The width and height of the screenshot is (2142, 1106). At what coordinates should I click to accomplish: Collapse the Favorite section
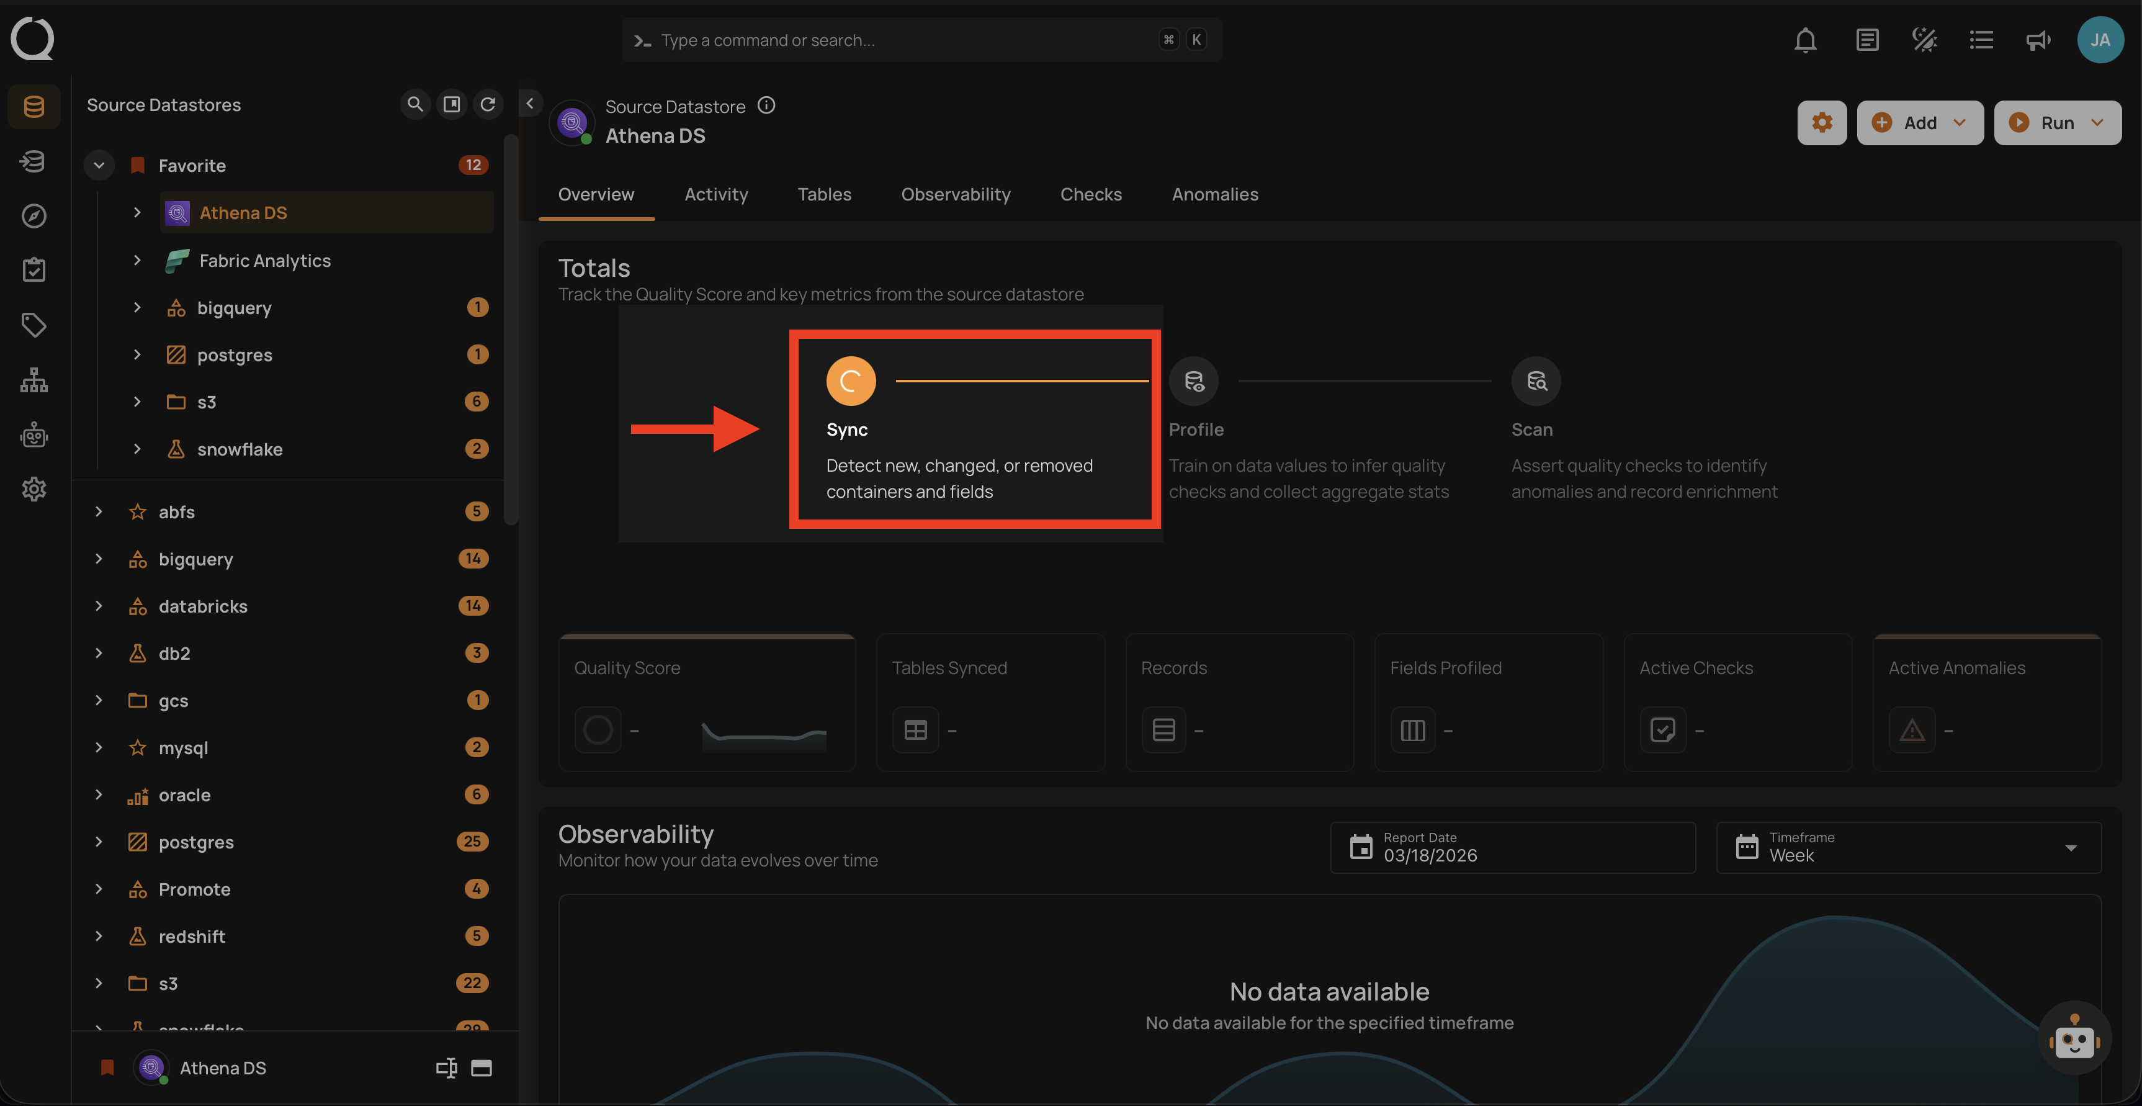click(x=99, y=164)
